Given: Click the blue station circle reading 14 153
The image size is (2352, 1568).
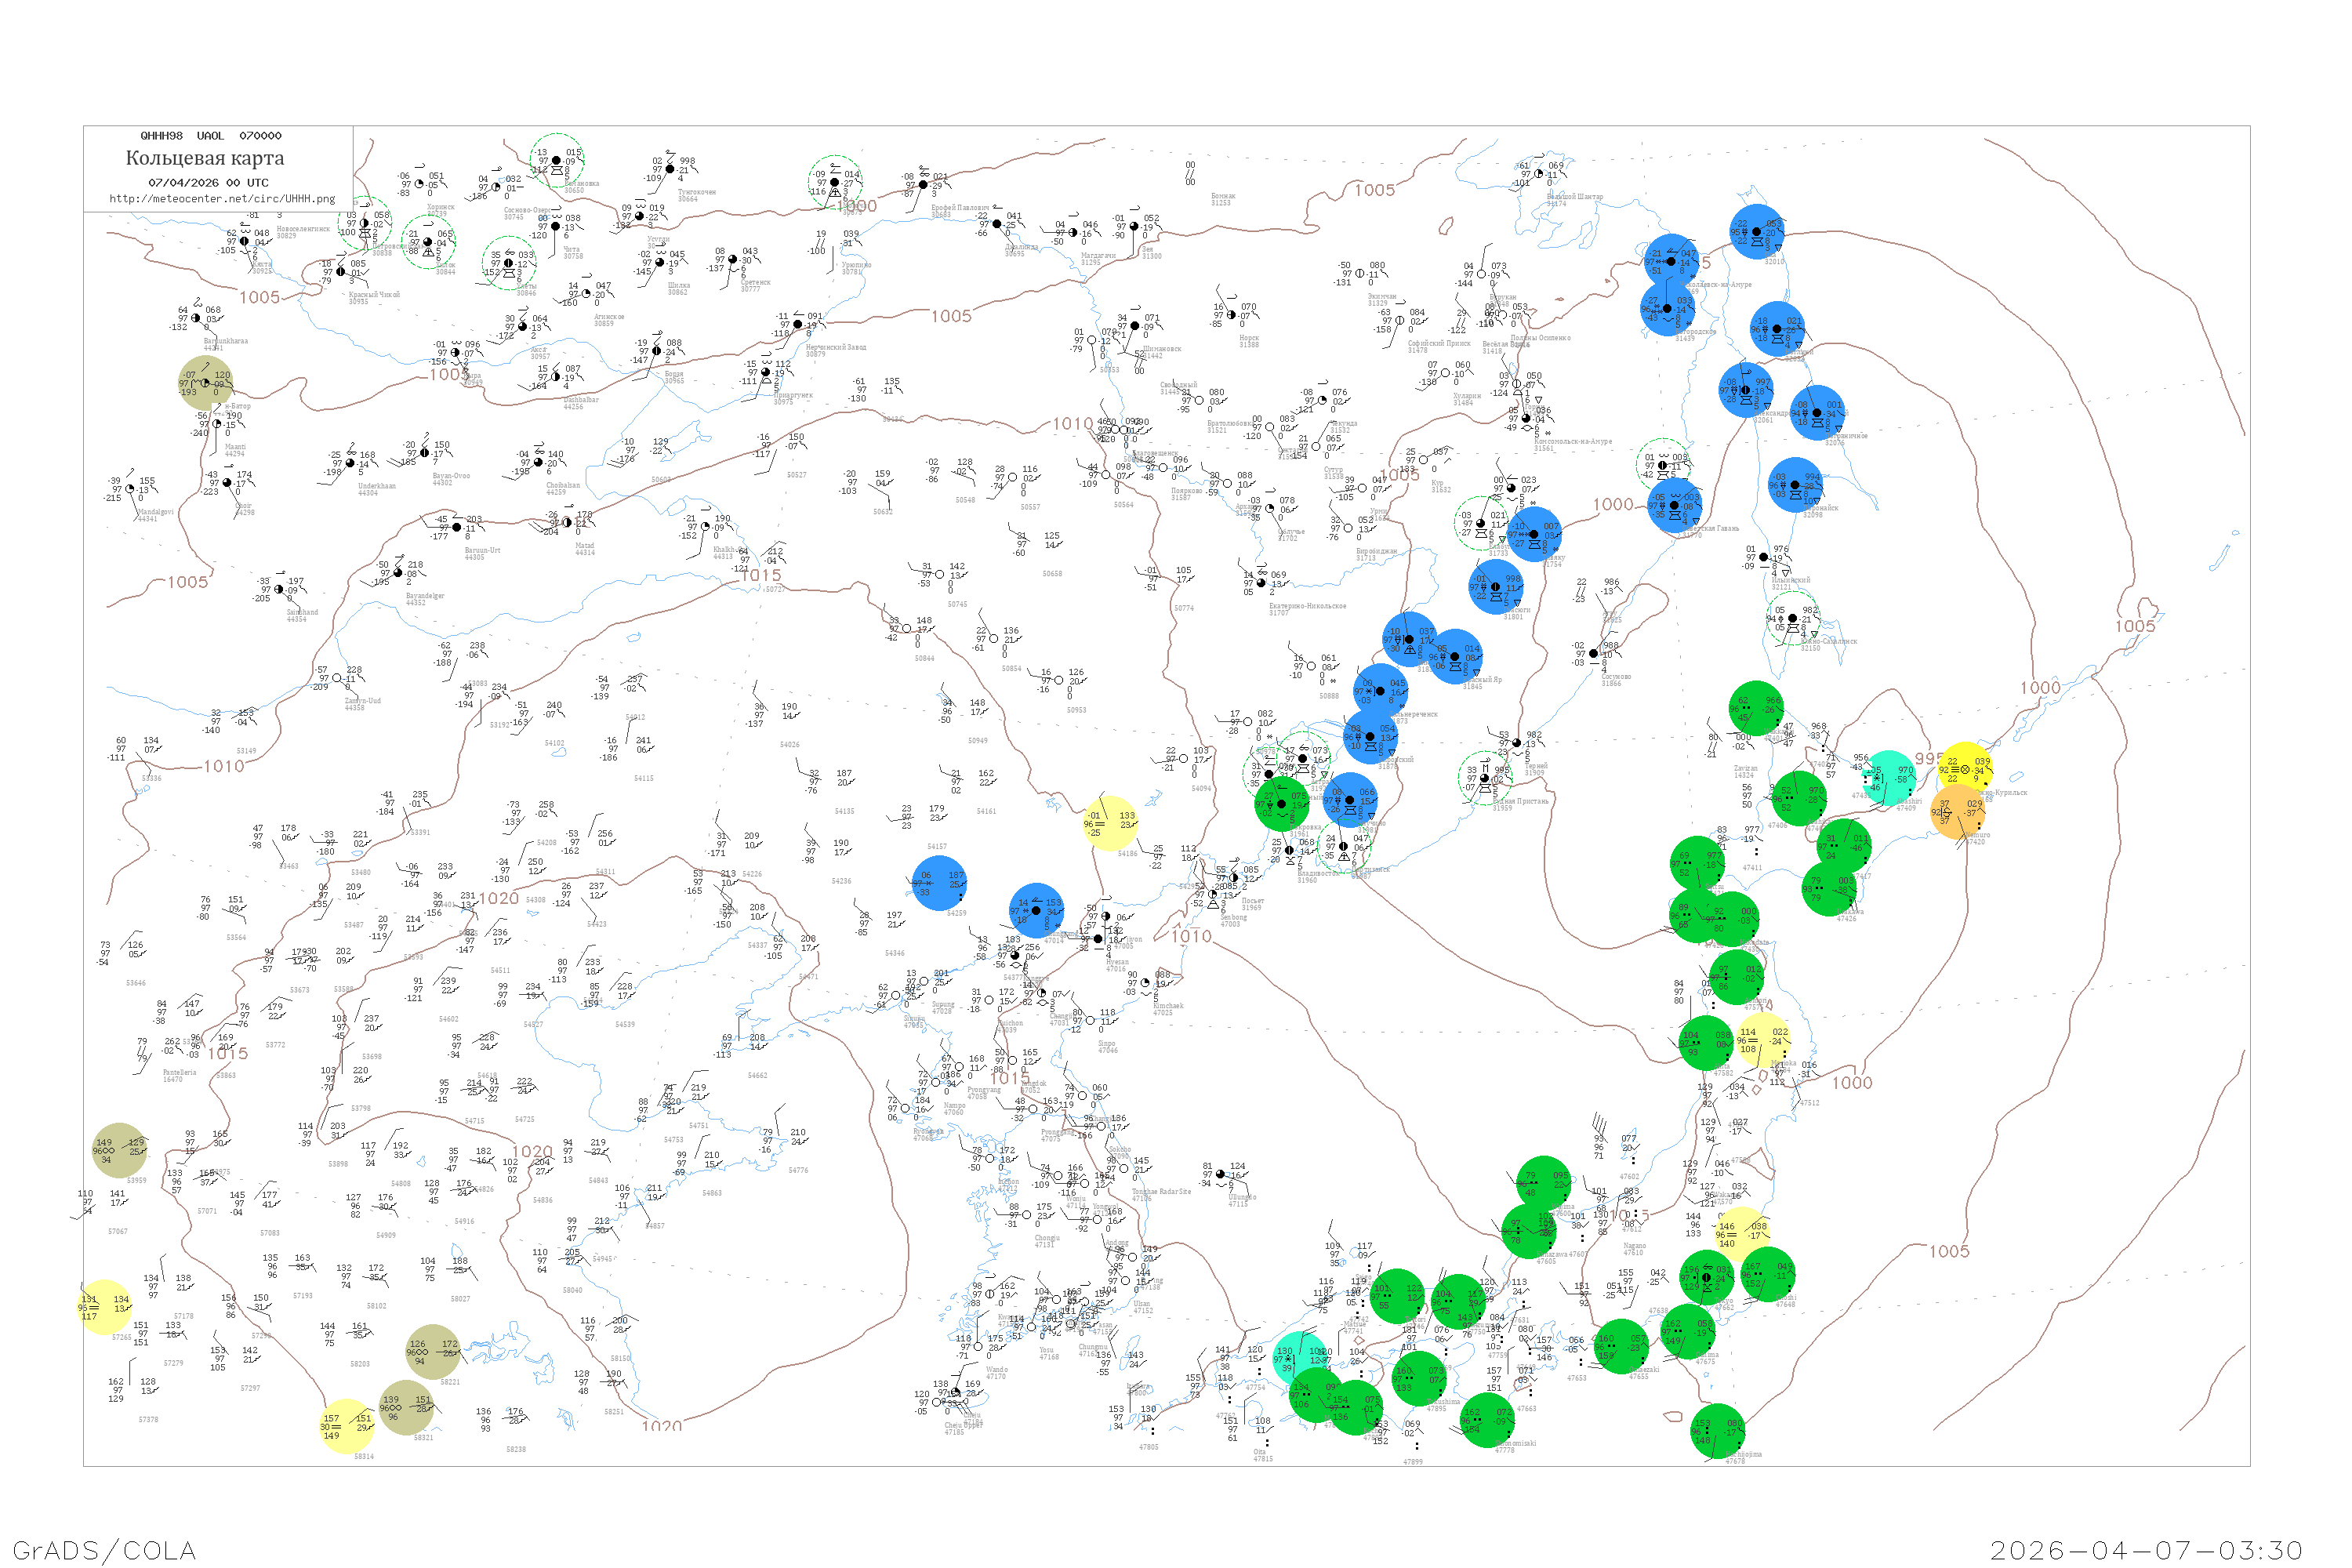Looking at the screenshot, I should click(x=1036, y=910).
